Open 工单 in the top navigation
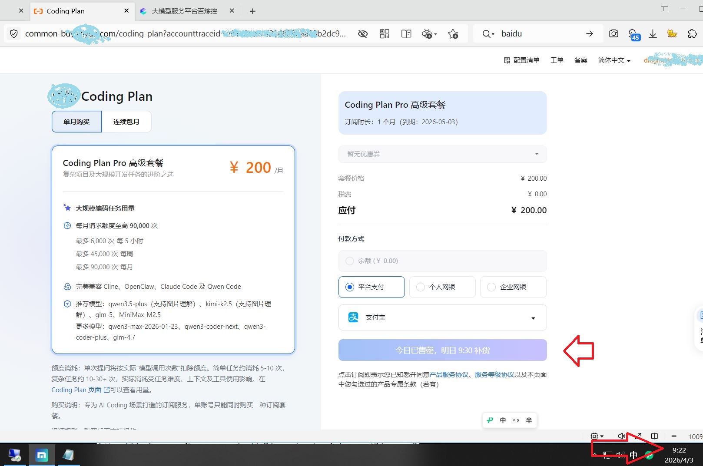This screenshot has height=466, width=703. (x=557, y=60)
